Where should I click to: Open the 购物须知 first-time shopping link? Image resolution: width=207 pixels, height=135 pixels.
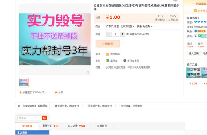tap(43, 106)
